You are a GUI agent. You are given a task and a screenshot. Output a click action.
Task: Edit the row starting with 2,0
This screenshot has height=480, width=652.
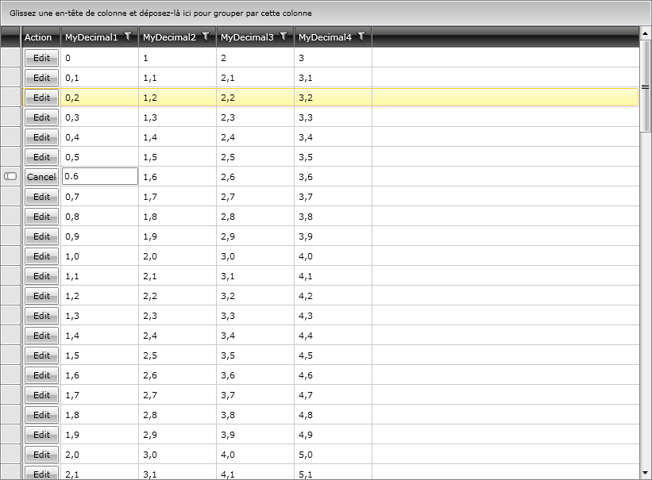click(x=41, y=455)
